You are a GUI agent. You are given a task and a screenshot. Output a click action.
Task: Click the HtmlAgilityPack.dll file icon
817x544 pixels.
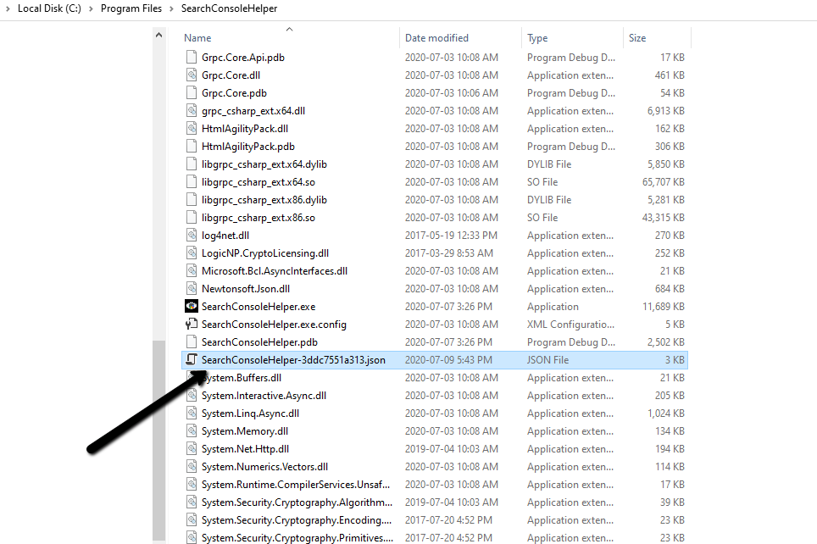(x=192, y=128)
